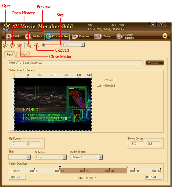Viewport: 172px width, 187px height.
Task: Click the 'WxH = 540x365' text
Action: coord(106,86)
